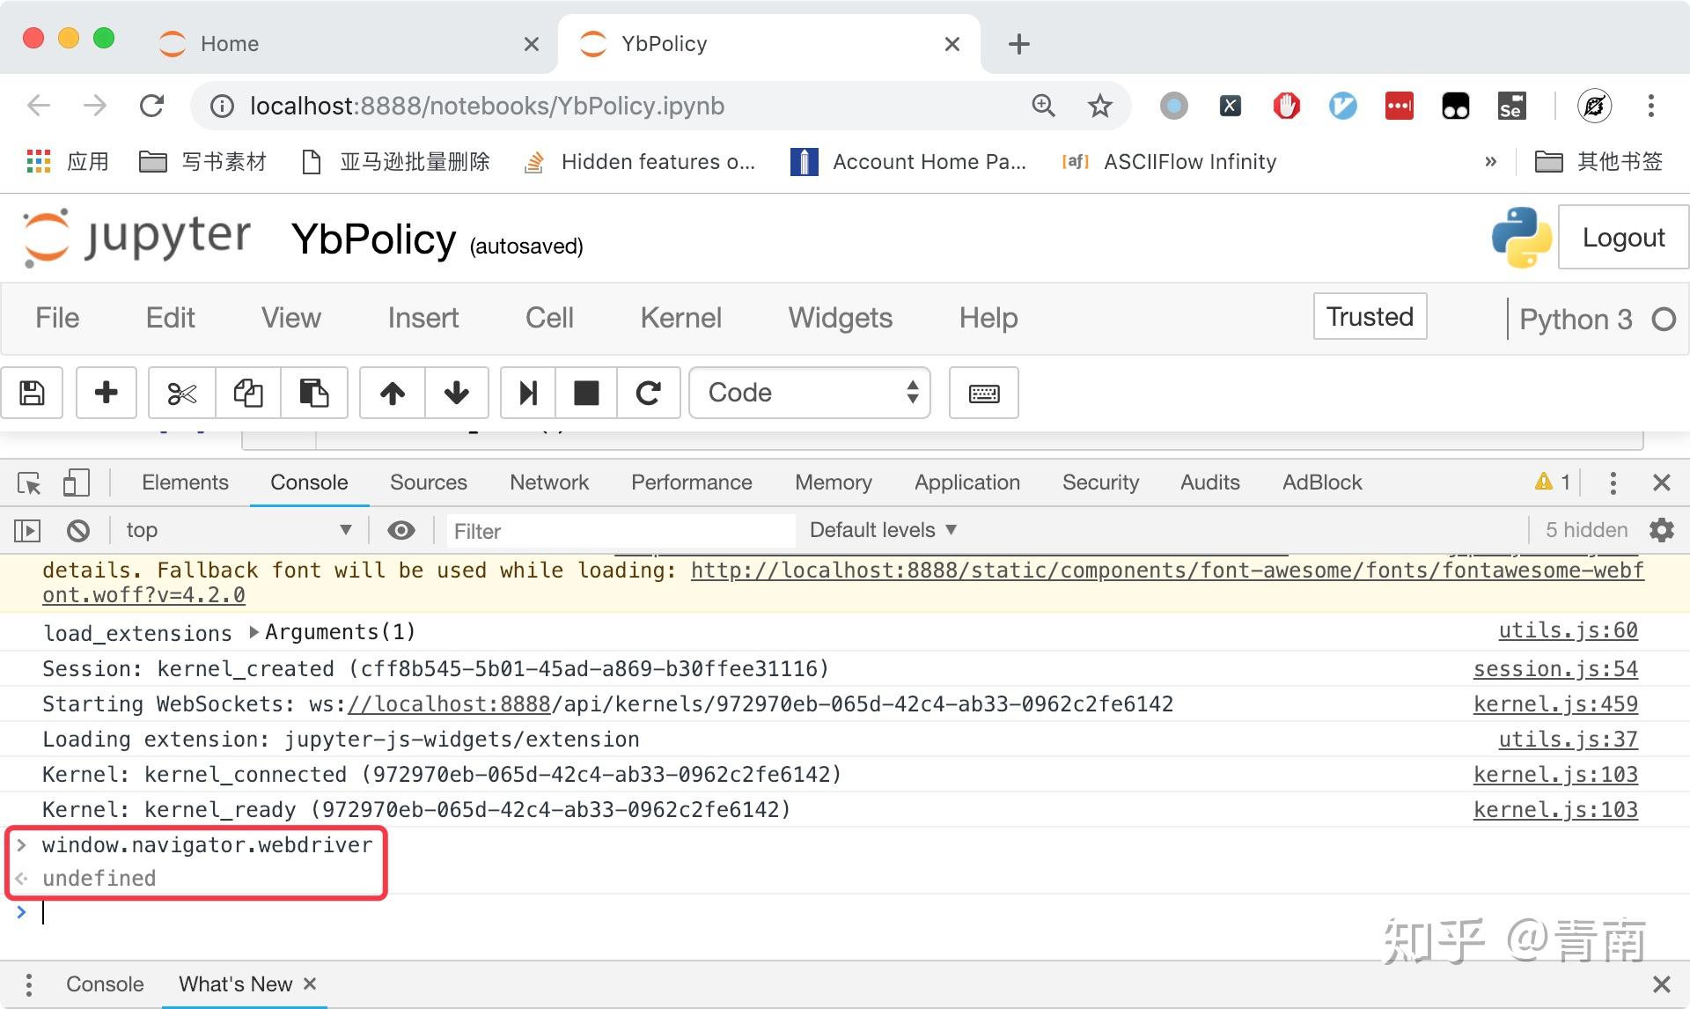Interrupt the kernel with stop icon

585,393
